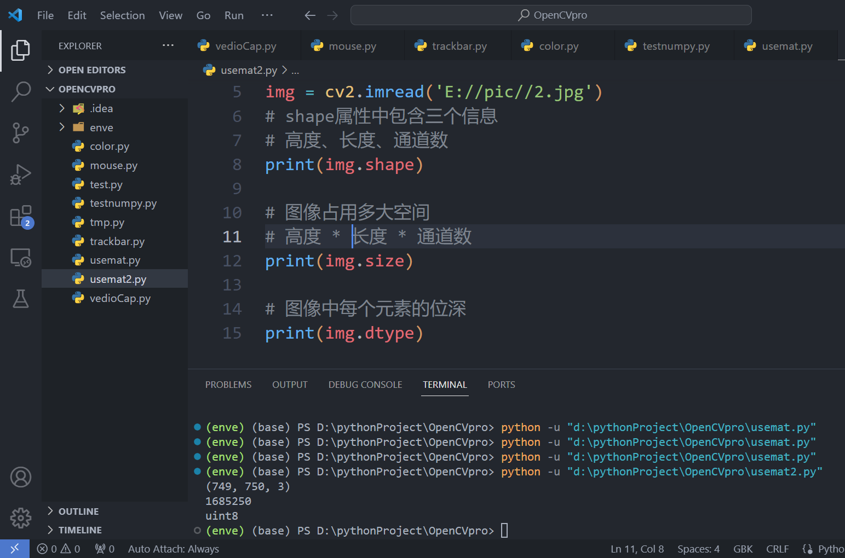Open mouse.py in the file tree
This screenshot has height=558, width=845.
pyautogui.click(x=115, y=165)
